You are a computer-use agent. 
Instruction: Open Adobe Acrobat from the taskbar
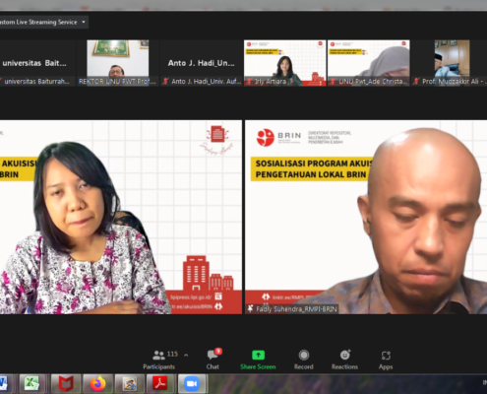pyautogui.click(x=161, y=383)
